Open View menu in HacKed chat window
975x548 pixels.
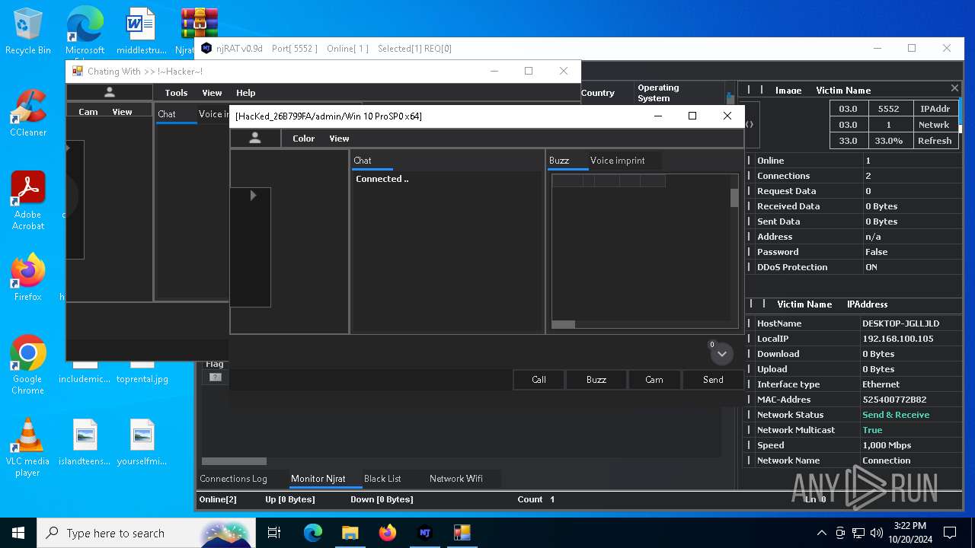(339, 139)
